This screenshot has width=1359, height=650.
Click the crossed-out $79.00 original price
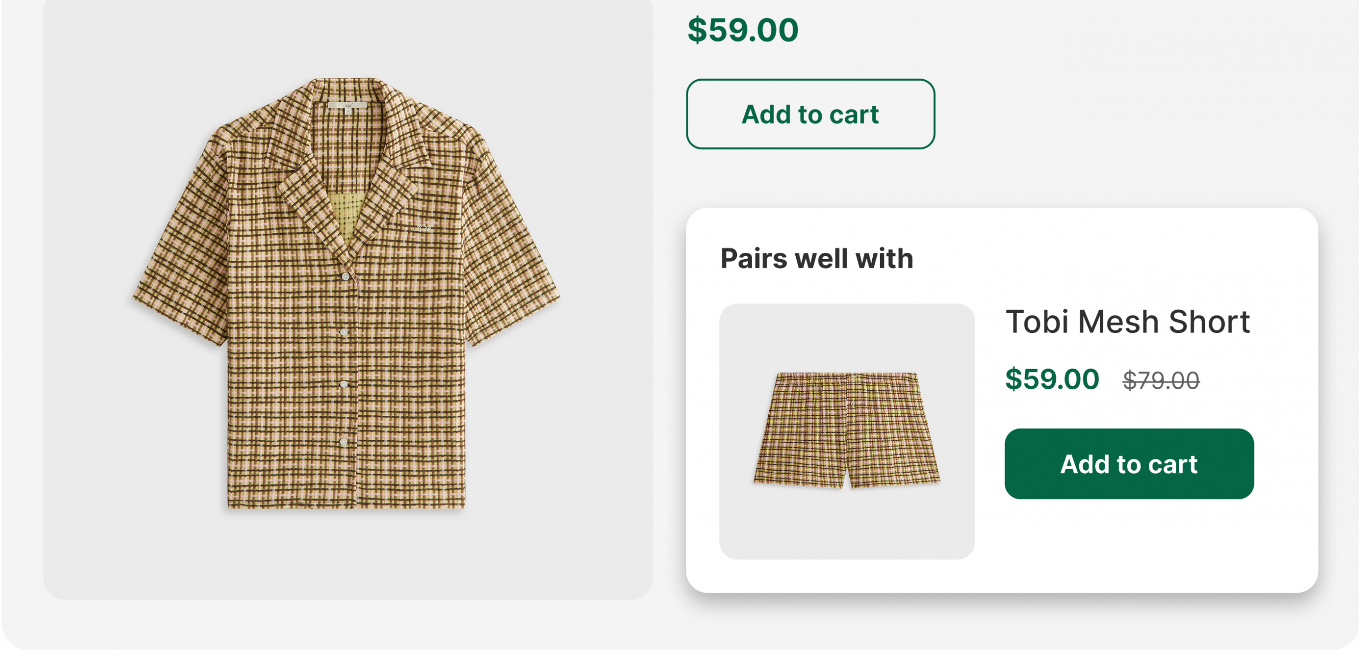tap(1161, 380)
